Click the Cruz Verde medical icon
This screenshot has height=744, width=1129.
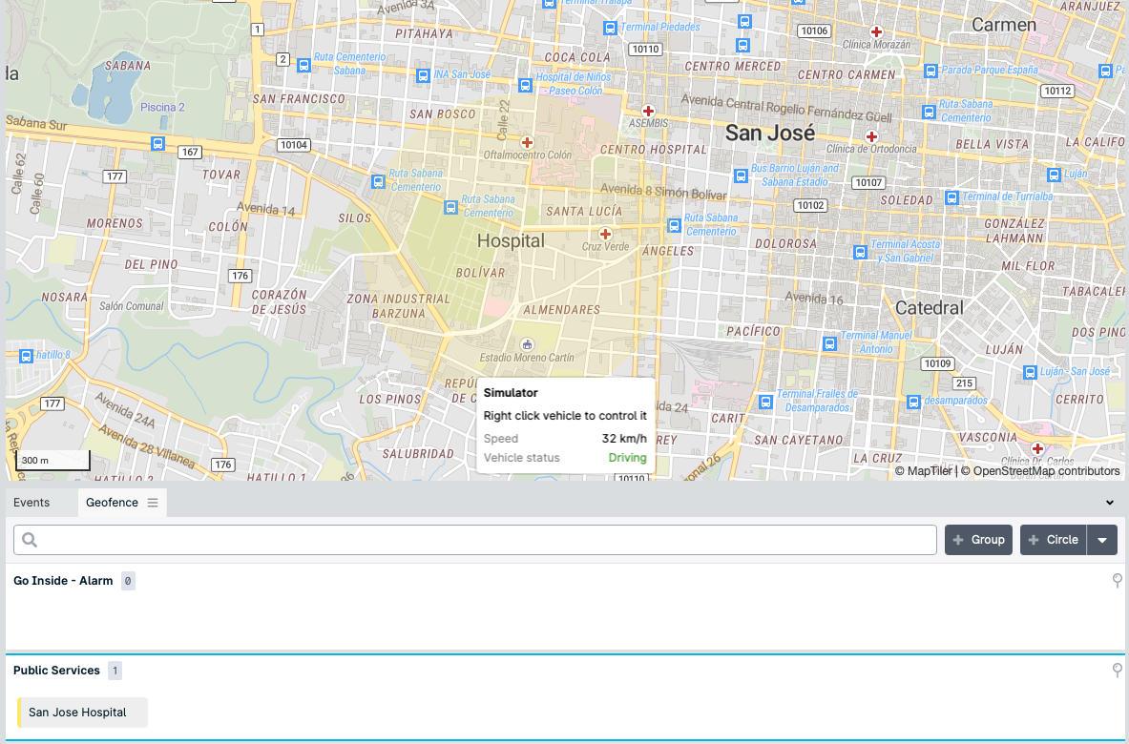(x=605, y=233)
